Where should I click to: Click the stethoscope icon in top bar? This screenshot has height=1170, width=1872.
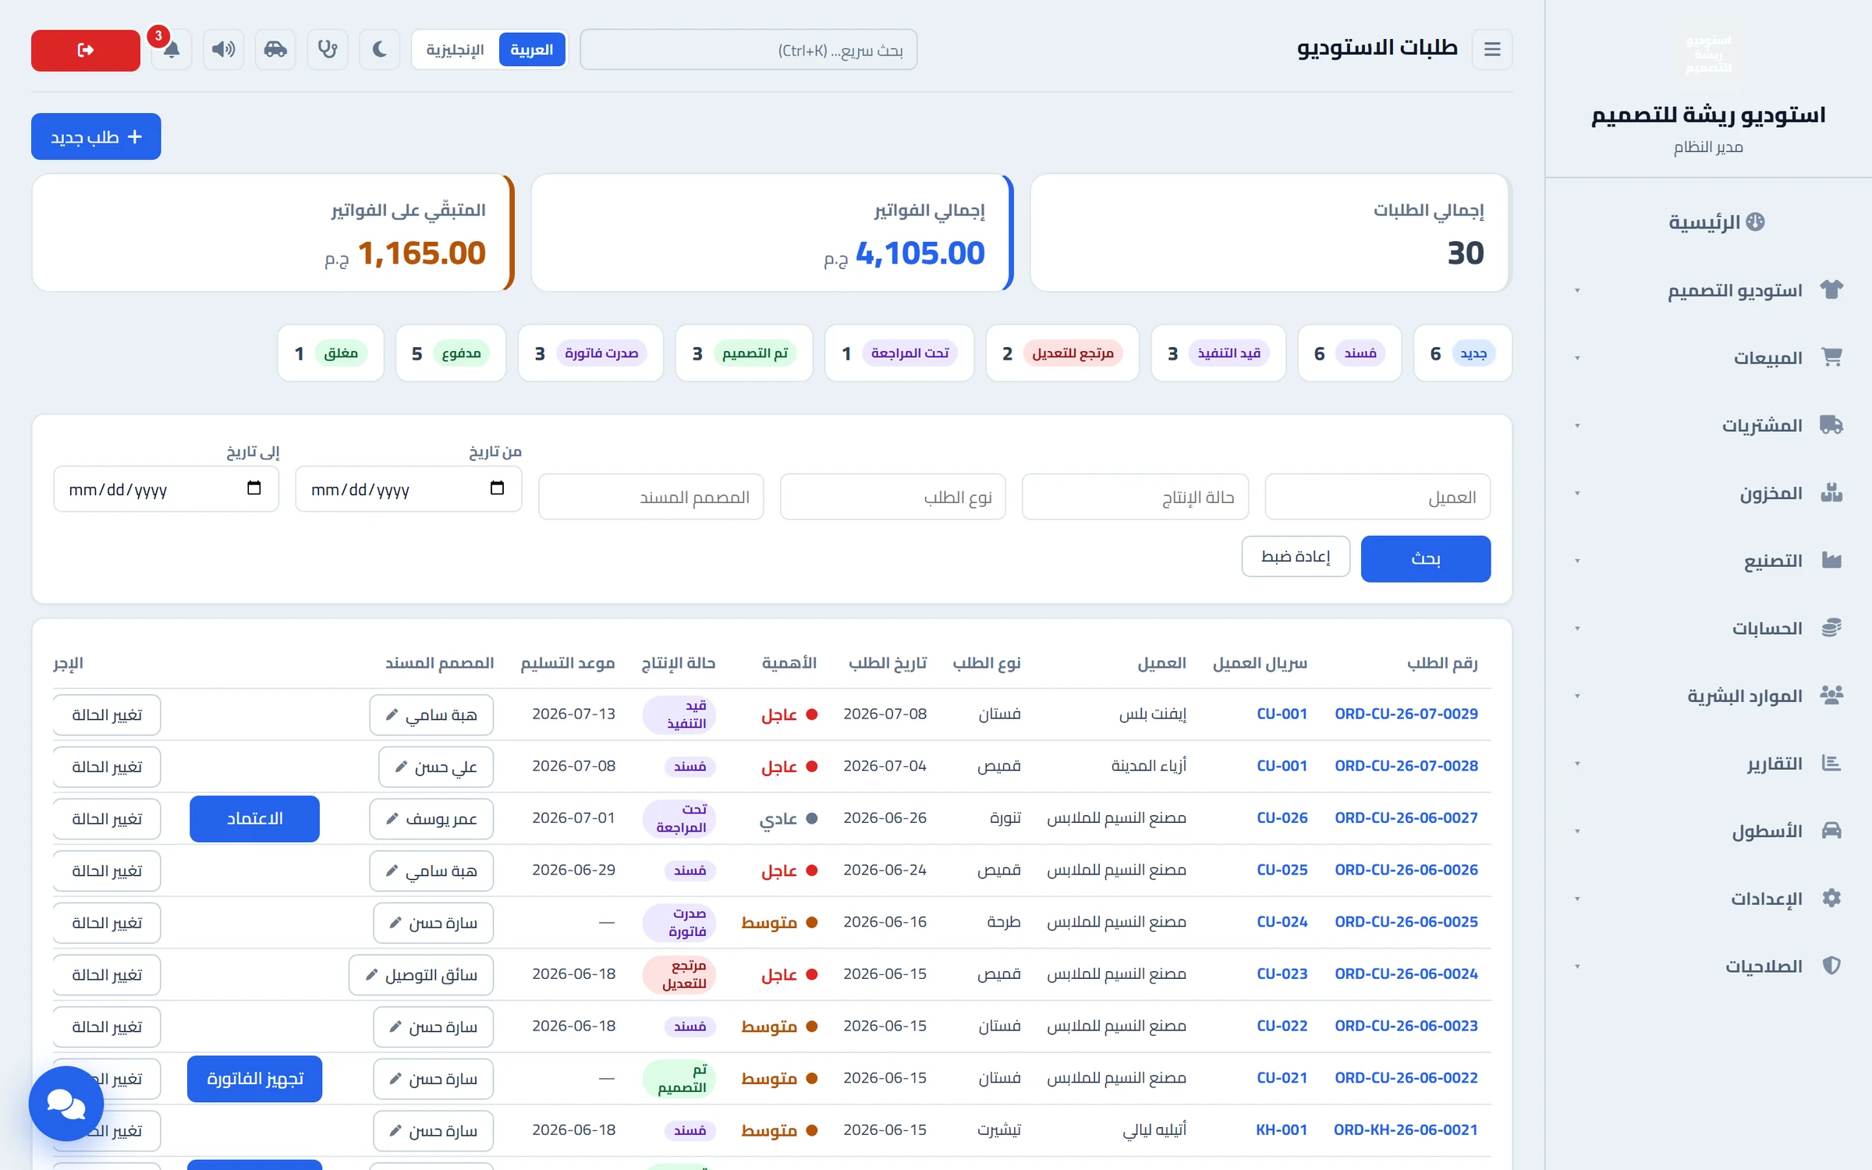pyautogui.click(x=328, y=50)
